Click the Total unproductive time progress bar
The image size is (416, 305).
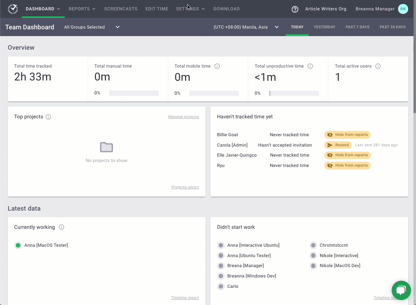(294, 93)
